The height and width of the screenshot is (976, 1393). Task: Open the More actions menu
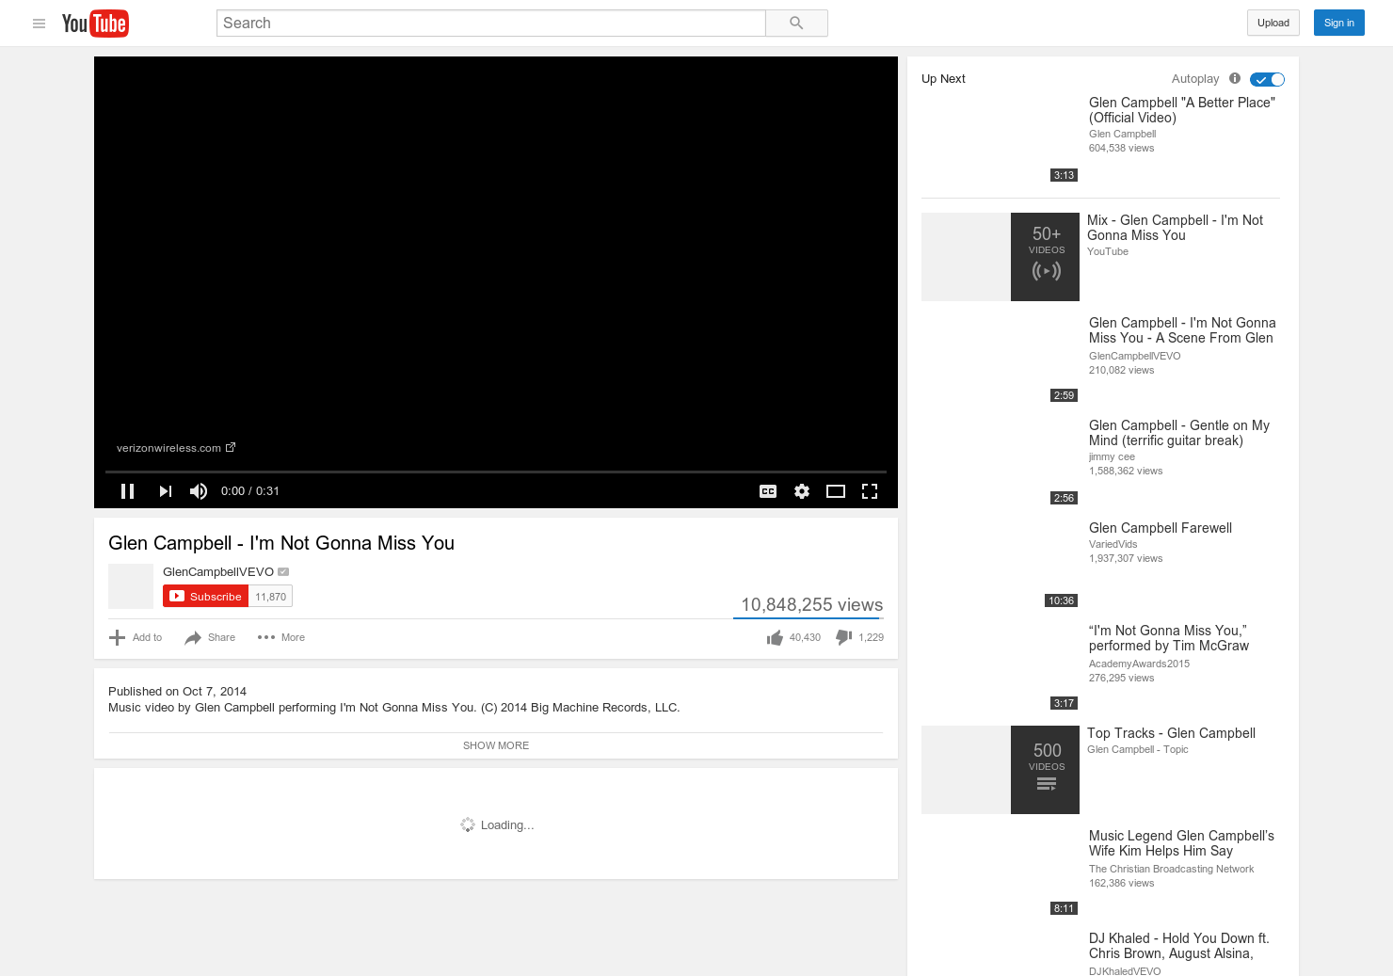pos(281,637)
